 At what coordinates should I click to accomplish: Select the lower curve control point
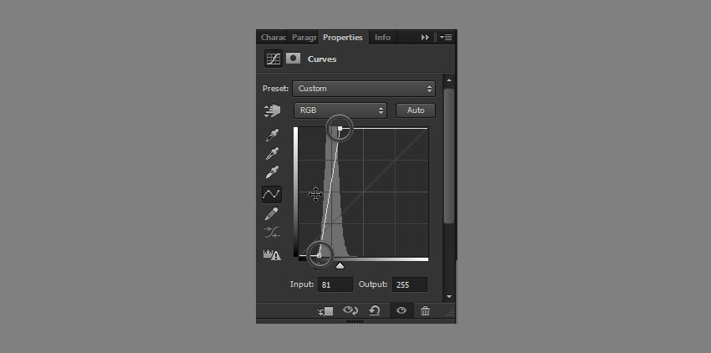click(x=320, y=255)
